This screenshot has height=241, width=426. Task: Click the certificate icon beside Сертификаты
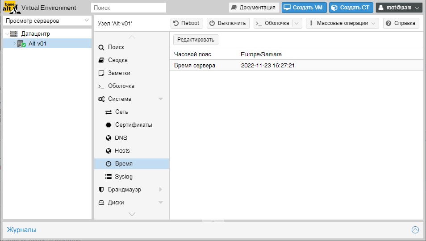pyautogui.click(x=109, y=125)
